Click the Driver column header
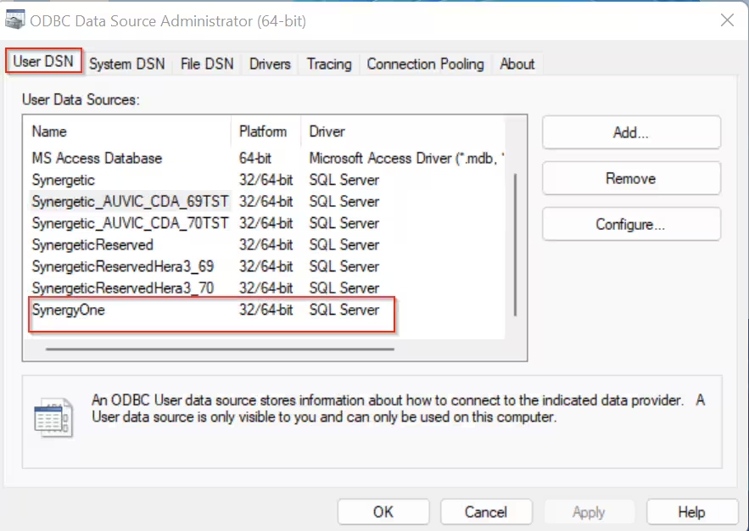This screenshot has height=531, width=749. click(403, 131)
